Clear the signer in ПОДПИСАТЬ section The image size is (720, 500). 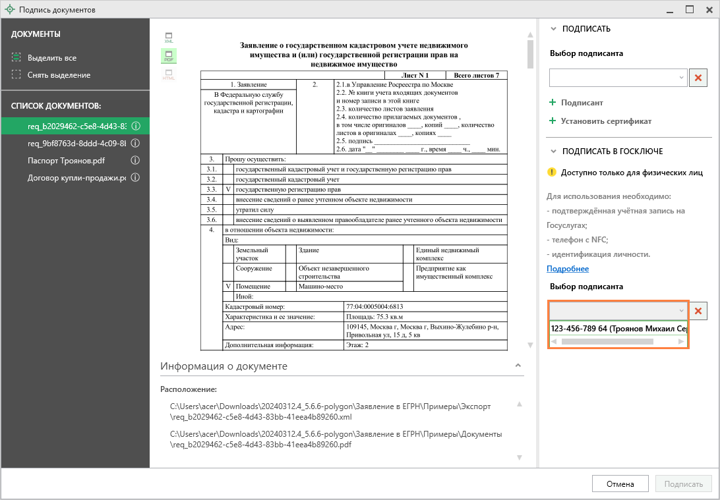pyautogui.click(x=698, y=78)
